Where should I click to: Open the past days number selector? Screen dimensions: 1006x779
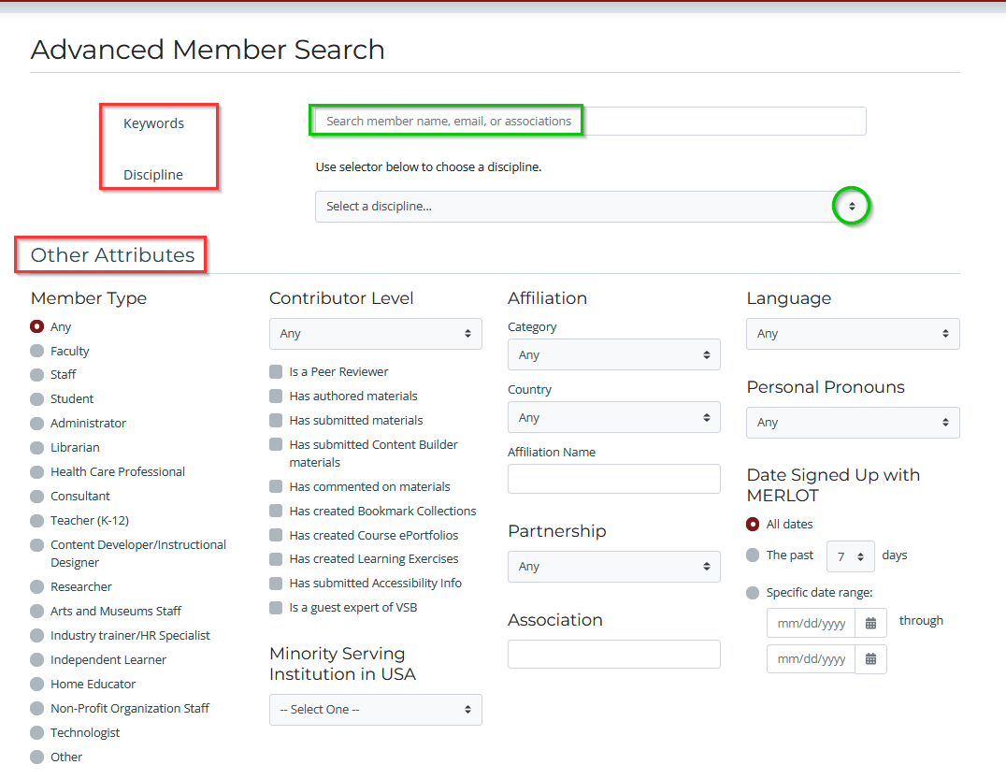pos(850,556)
